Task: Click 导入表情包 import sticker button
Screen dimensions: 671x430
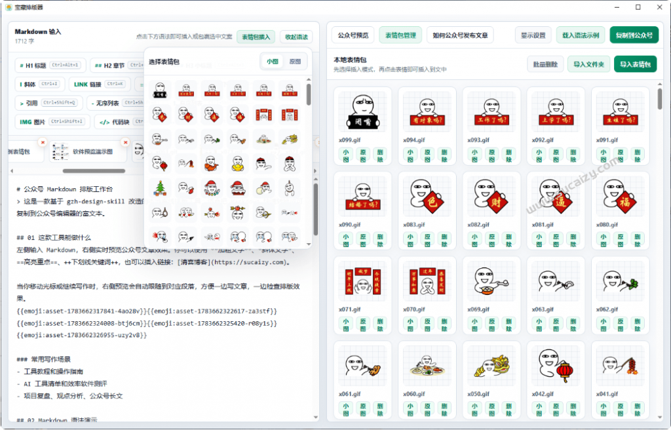Action: pos(635,64)
